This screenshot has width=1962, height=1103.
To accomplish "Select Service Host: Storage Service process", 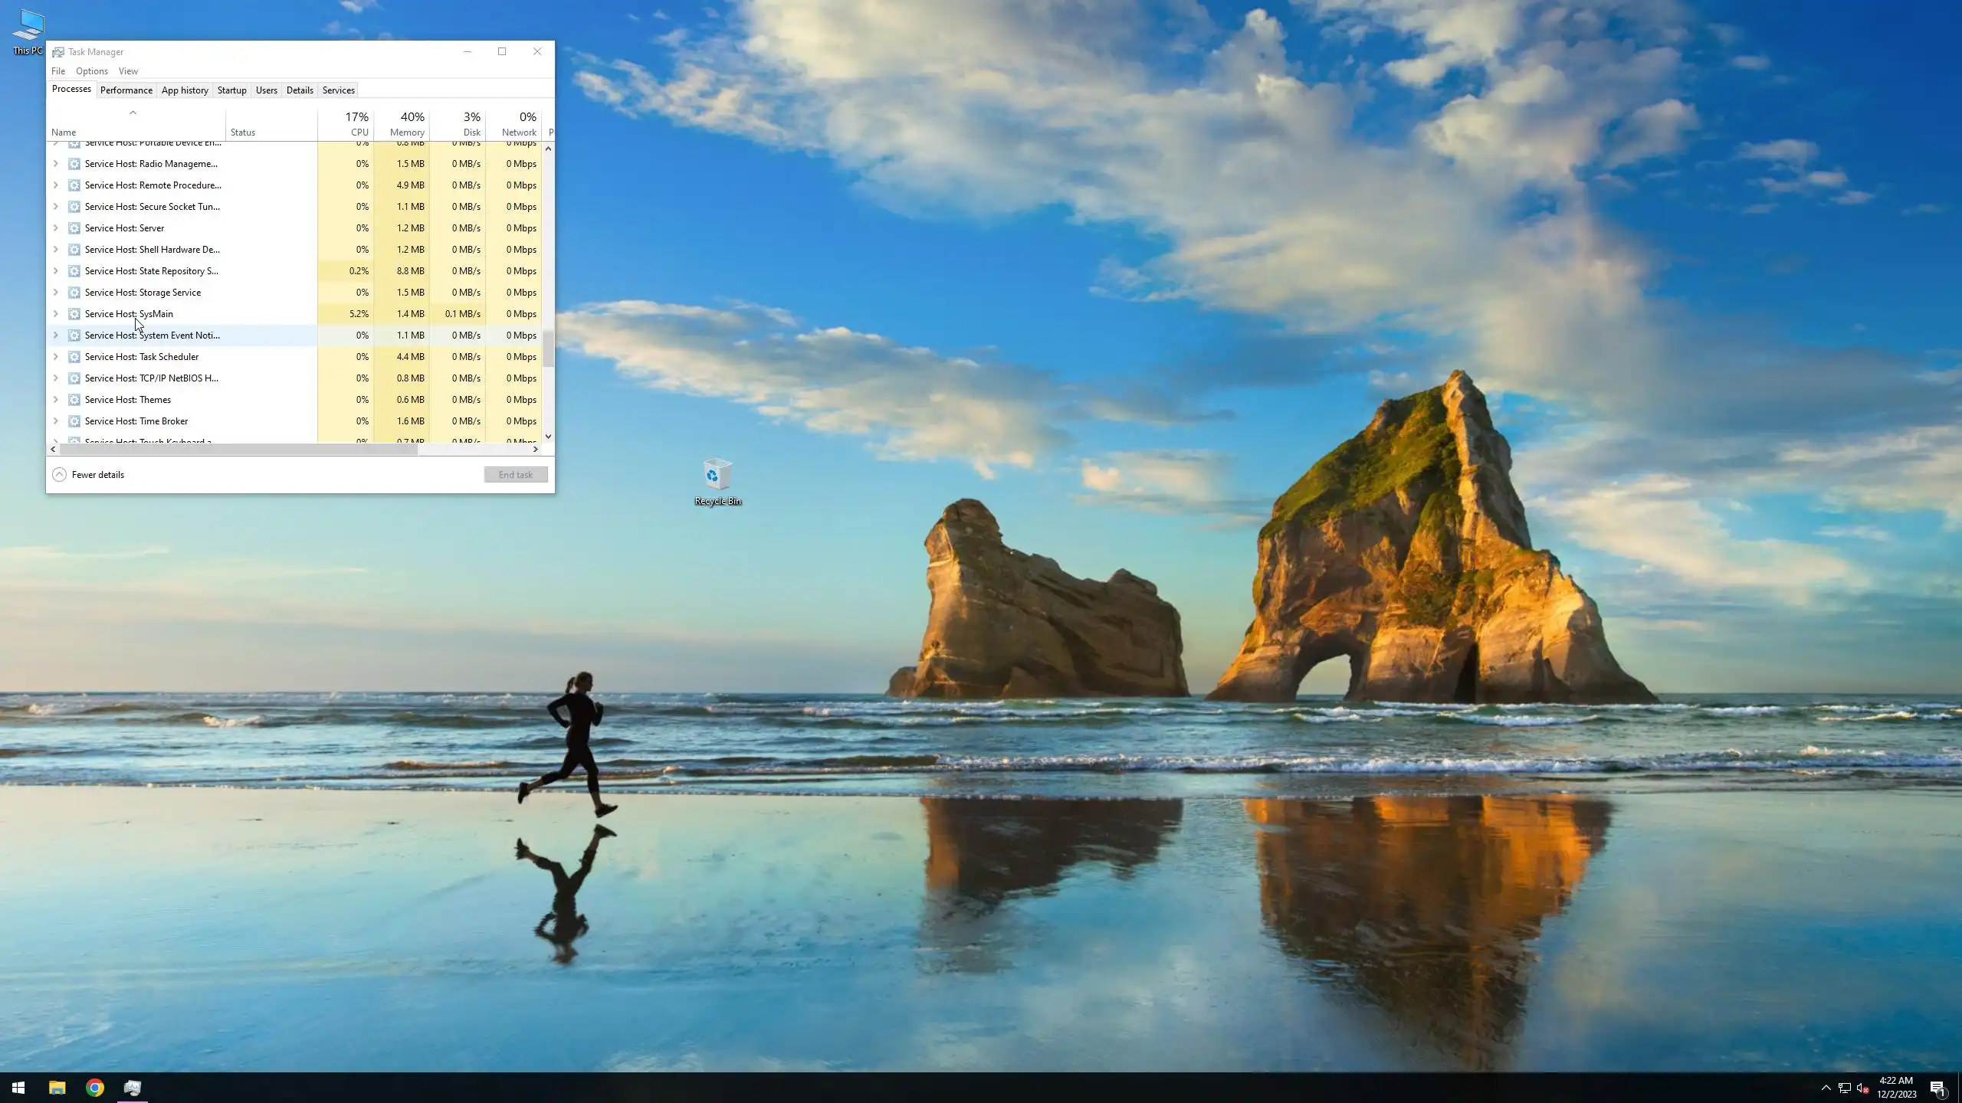I will click(143, 293).
